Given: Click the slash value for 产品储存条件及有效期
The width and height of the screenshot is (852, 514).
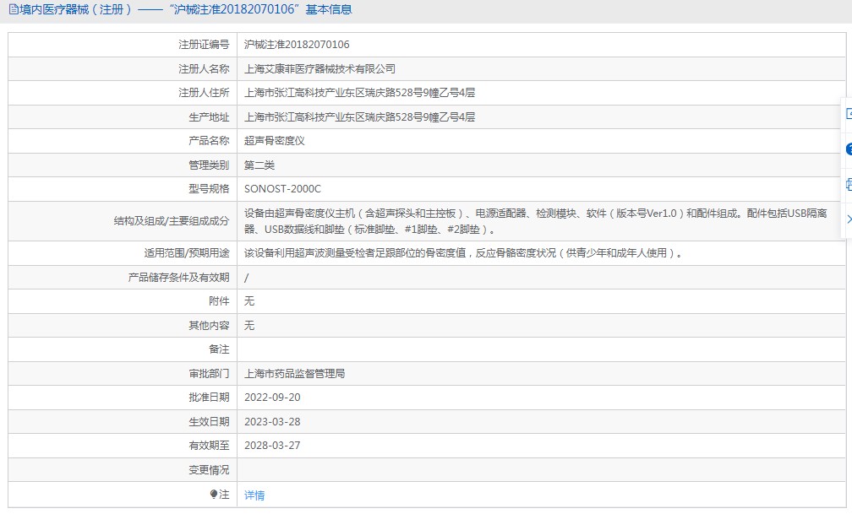Looking at the screenshot, I should coord(247,278).
